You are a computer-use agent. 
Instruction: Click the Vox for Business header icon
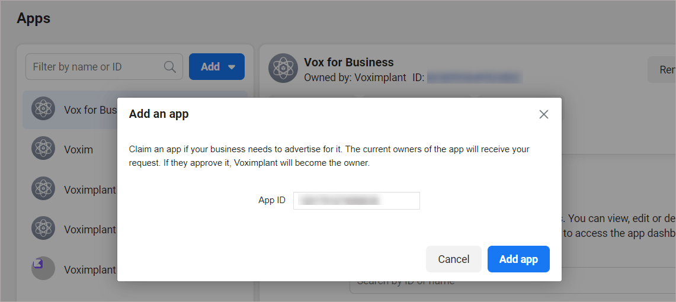click(283, 68)
